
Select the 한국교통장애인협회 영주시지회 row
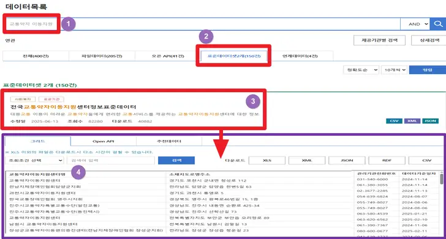(46, 199)
